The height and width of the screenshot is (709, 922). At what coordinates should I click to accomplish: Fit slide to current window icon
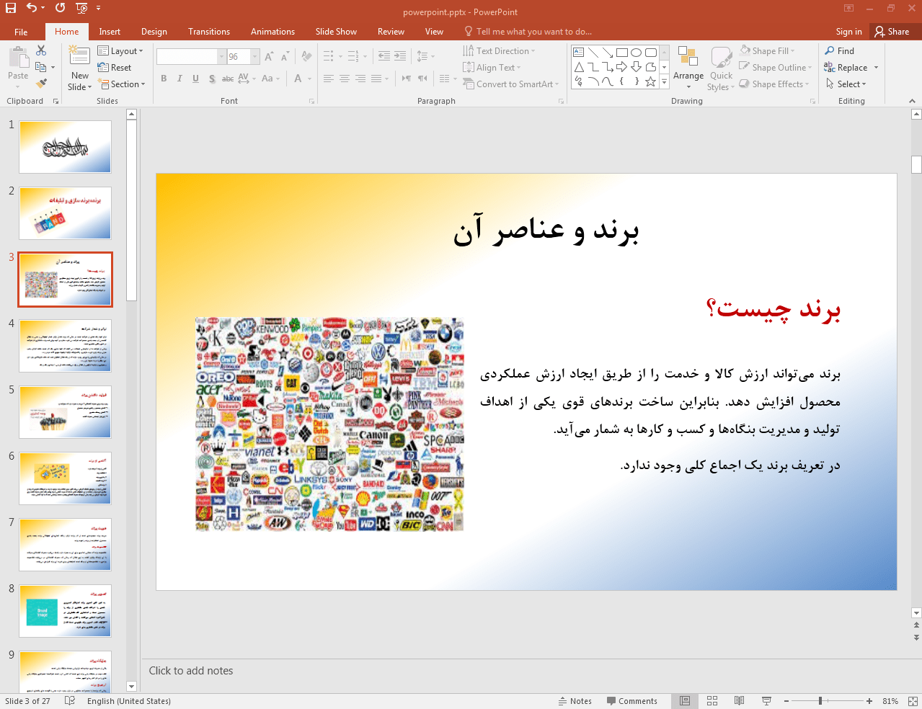(912, 701)
